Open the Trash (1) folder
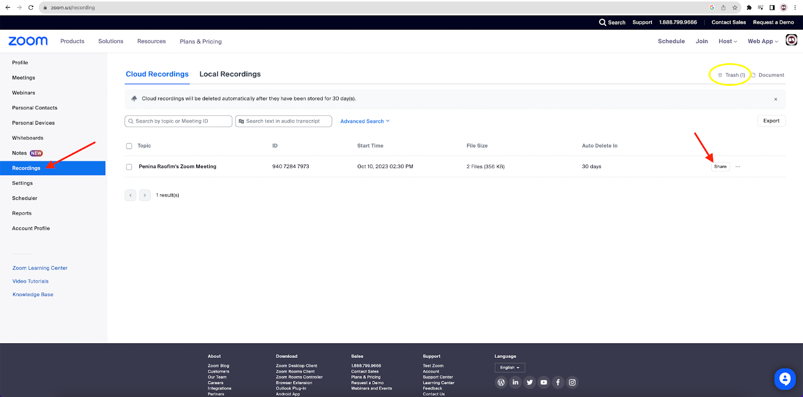Screen dimensions: 803x397 pyautogui.click(x=731, y=75)
